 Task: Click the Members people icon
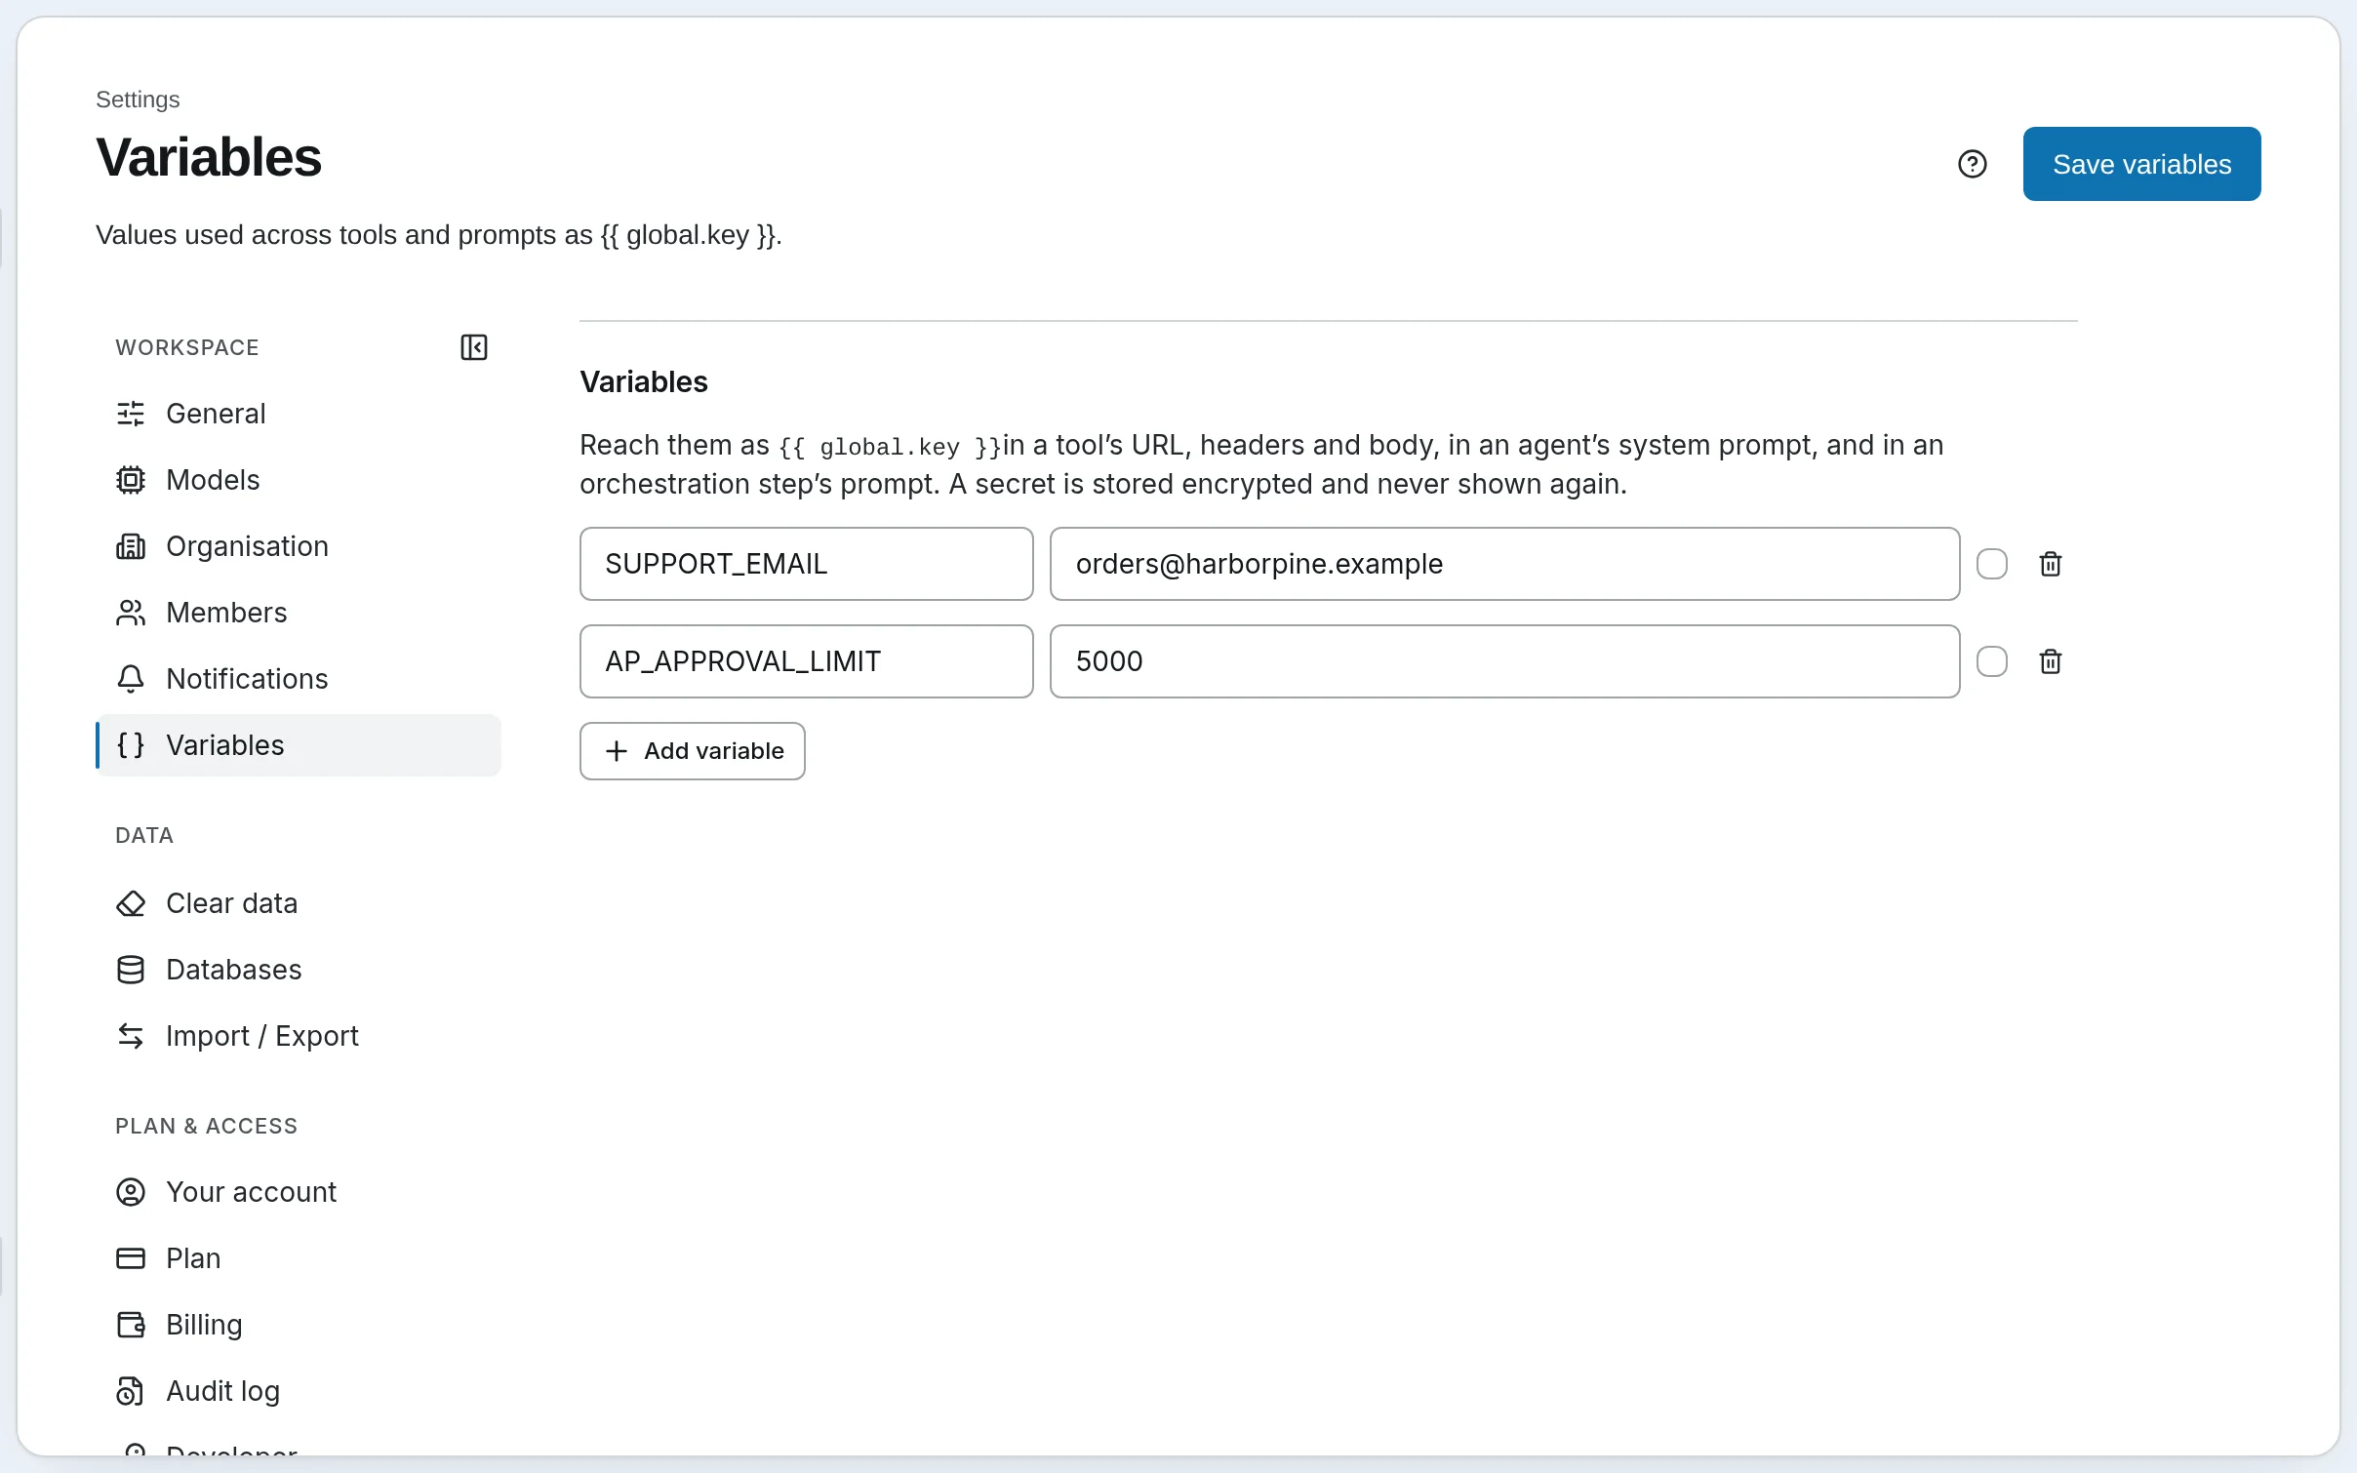[131, 613]
